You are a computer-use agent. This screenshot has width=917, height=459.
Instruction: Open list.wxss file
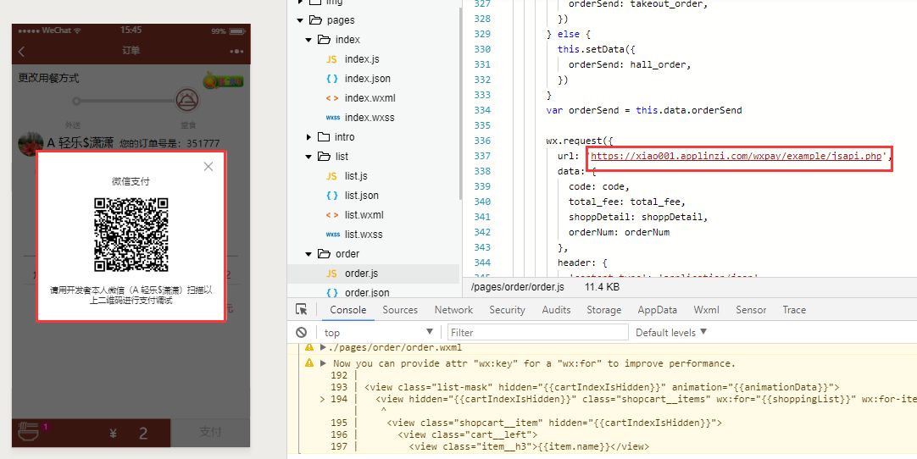tap(364, 235)
